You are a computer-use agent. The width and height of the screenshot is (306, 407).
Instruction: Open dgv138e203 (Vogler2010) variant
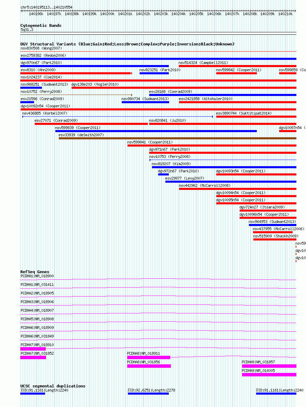pyautogui.click(x=184, y=88)
